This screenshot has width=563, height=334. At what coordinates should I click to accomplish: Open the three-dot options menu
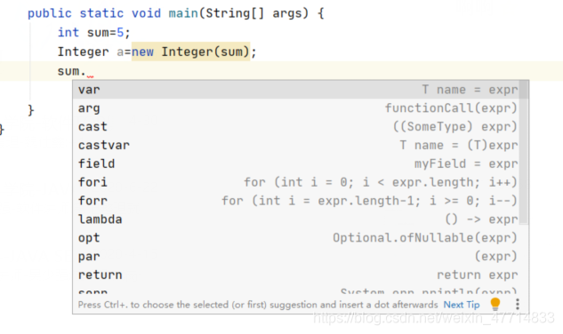[518, 304]
